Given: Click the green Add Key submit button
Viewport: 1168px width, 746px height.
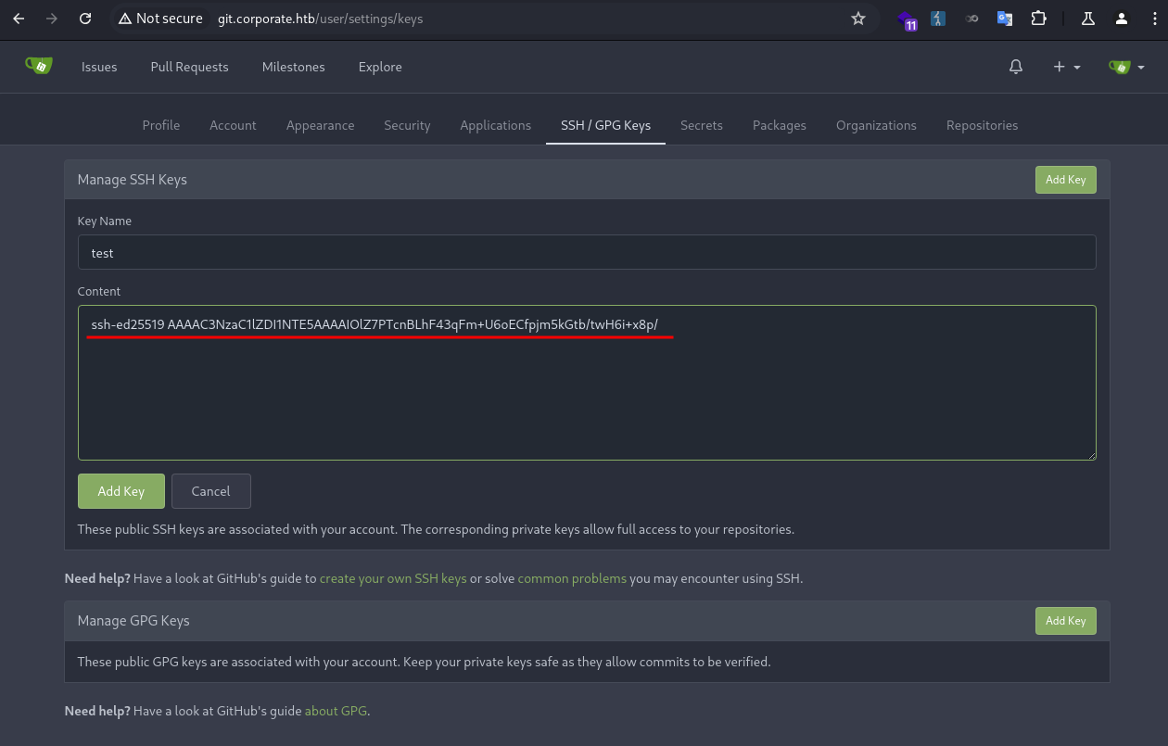Looking at the screenshot, I should (121, 491).
